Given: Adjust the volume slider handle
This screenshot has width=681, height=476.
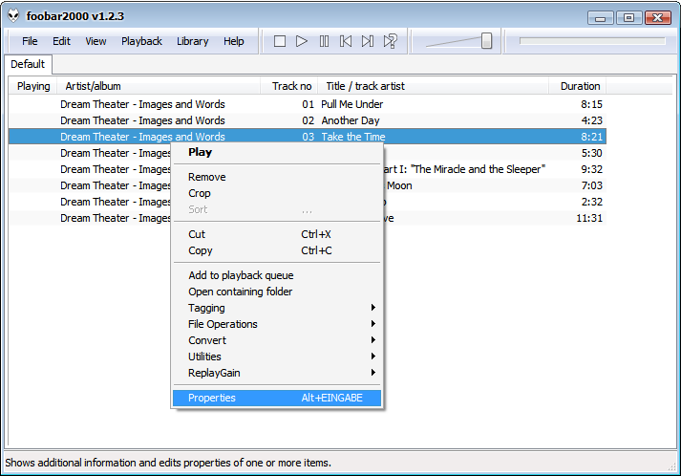Looking at the screenshot, I should point(486,41).
